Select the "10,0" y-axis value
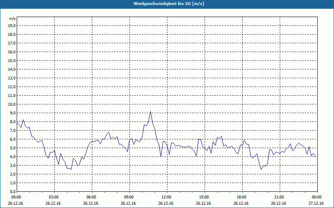Screen dimensions: 334x208 tap(12, 104)
